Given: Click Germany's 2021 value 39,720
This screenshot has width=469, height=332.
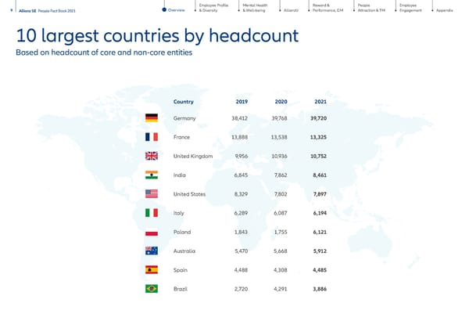Looking at the screenshot, I should pyautogui.click(x=318, y=118).
